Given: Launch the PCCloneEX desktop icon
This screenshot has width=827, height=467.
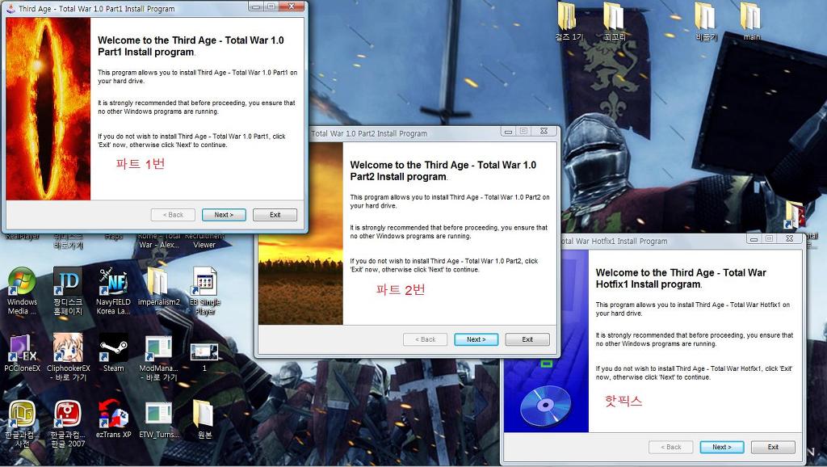Looking at the screenshot, I should 22,353.
